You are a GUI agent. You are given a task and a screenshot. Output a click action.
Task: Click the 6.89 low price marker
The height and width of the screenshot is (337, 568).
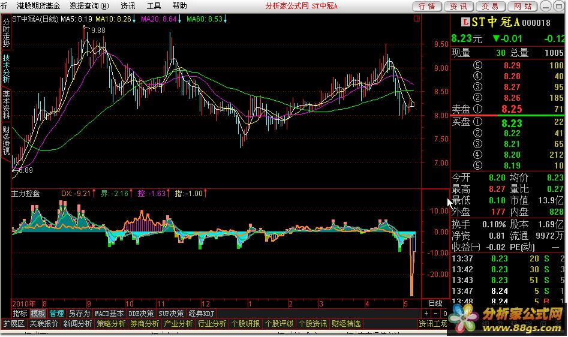tap(25, 170)
